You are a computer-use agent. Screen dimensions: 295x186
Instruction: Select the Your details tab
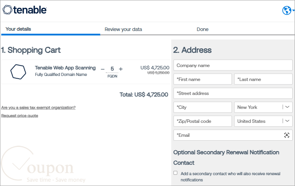coord(18,29)
